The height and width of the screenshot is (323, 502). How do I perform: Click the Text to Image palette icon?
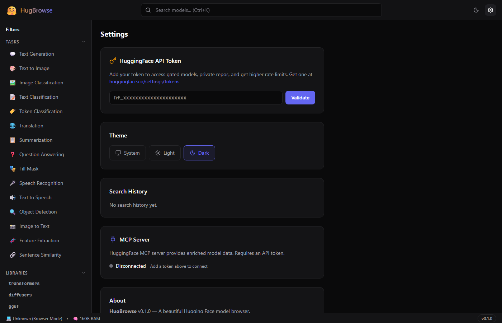coord(13,68)
